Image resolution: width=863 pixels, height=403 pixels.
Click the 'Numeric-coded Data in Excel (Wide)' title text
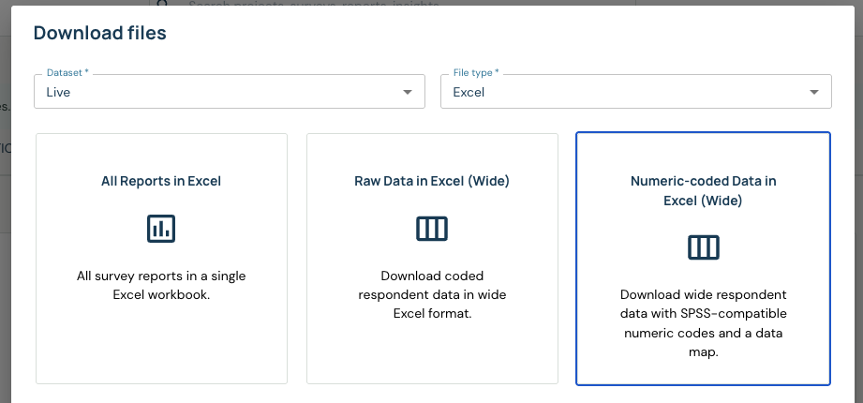(x=704, y=190)
